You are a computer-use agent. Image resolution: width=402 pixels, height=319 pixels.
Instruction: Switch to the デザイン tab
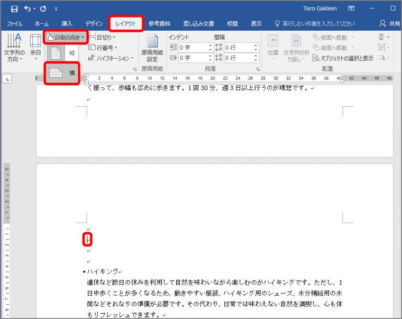point(94,24)
